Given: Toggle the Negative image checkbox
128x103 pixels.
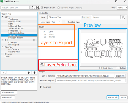Looking at the screenshot, I should pos(66,22).
